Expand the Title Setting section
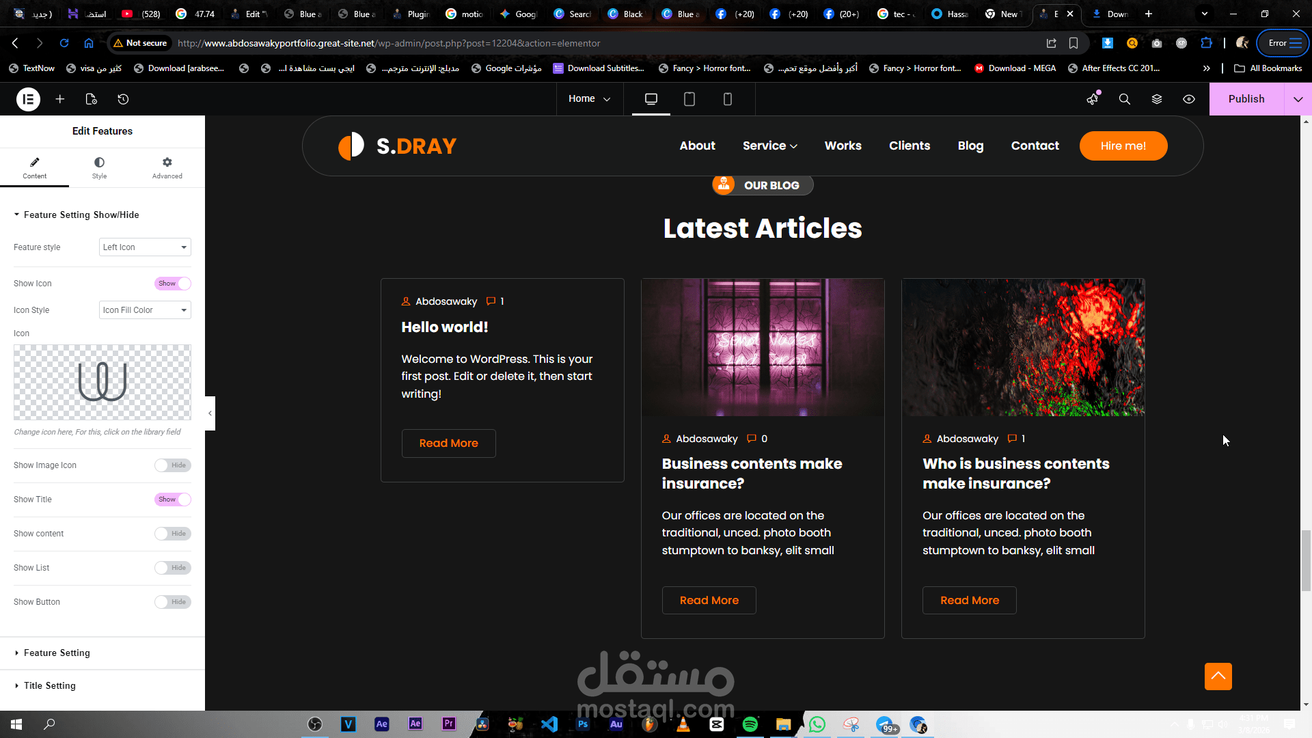This screenshot has height=738, width=1312. (50, 685)
